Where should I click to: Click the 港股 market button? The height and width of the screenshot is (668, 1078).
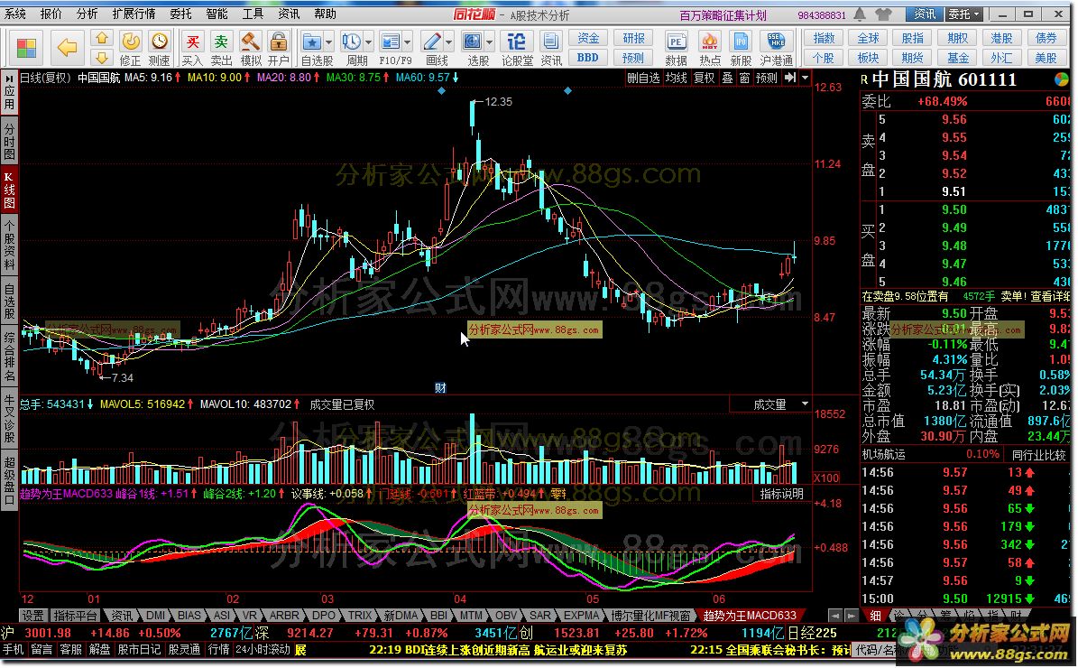(1001, 39)
